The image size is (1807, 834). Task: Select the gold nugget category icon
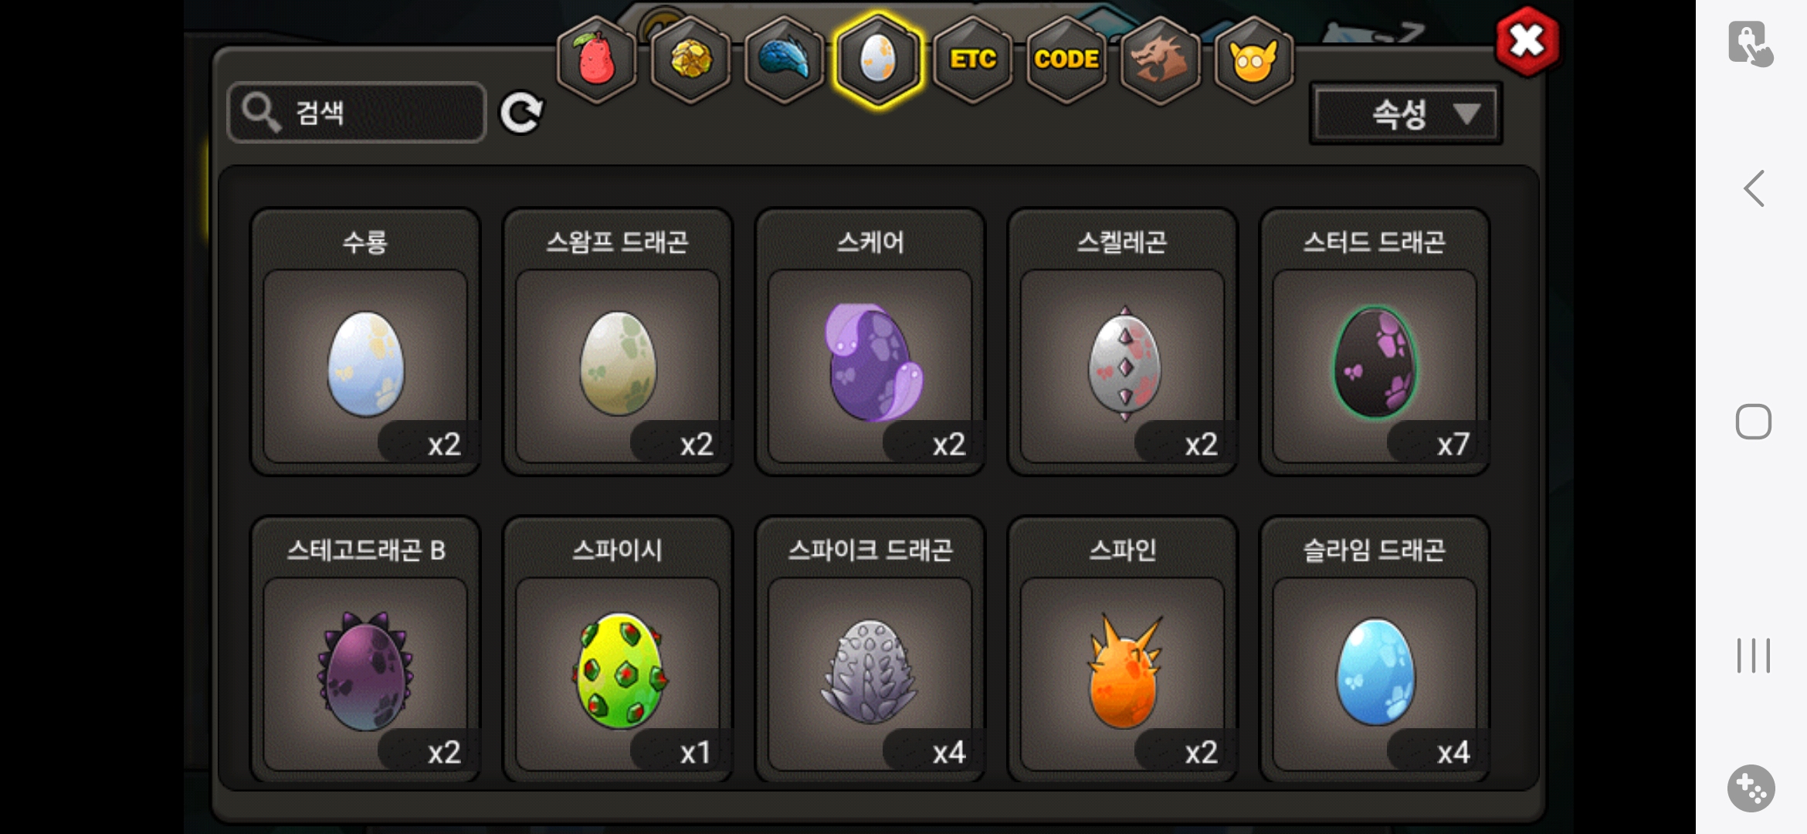690,59
